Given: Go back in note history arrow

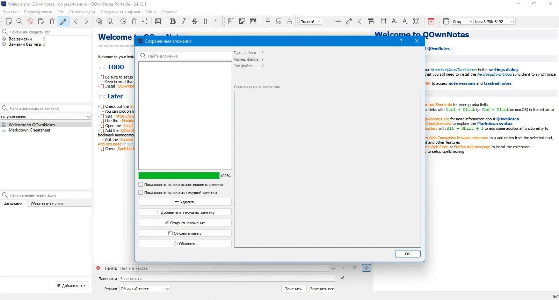Looking at the screenshot, I should [75, 21].
